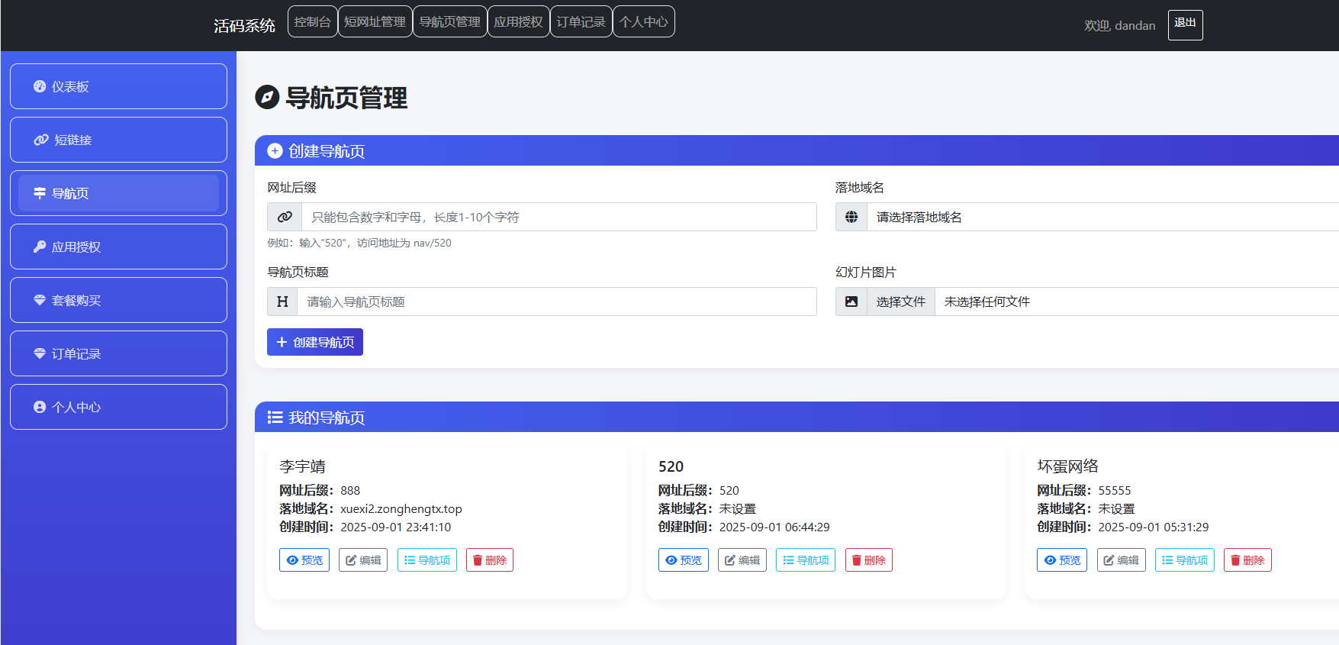
Task: Click the H heading icon beside title field
Action: [282, 302]
